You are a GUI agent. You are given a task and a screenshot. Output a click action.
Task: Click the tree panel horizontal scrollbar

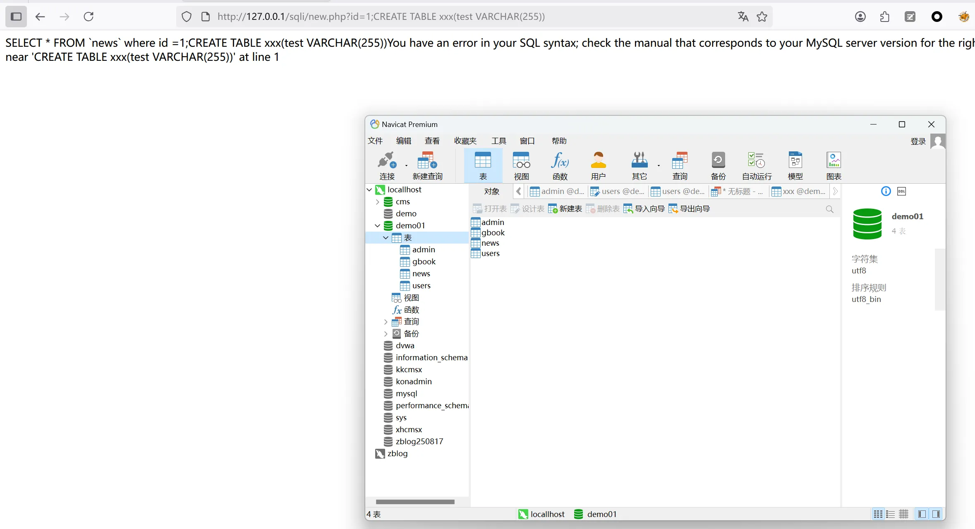[415, 502]
